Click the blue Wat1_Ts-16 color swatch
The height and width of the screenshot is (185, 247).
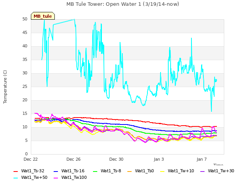pyautogui.click(x=56, y=172)
